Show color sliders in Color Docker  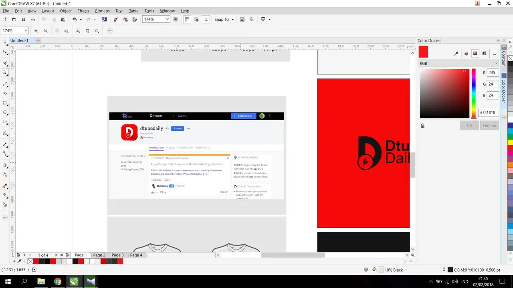(x=466, y=54)
